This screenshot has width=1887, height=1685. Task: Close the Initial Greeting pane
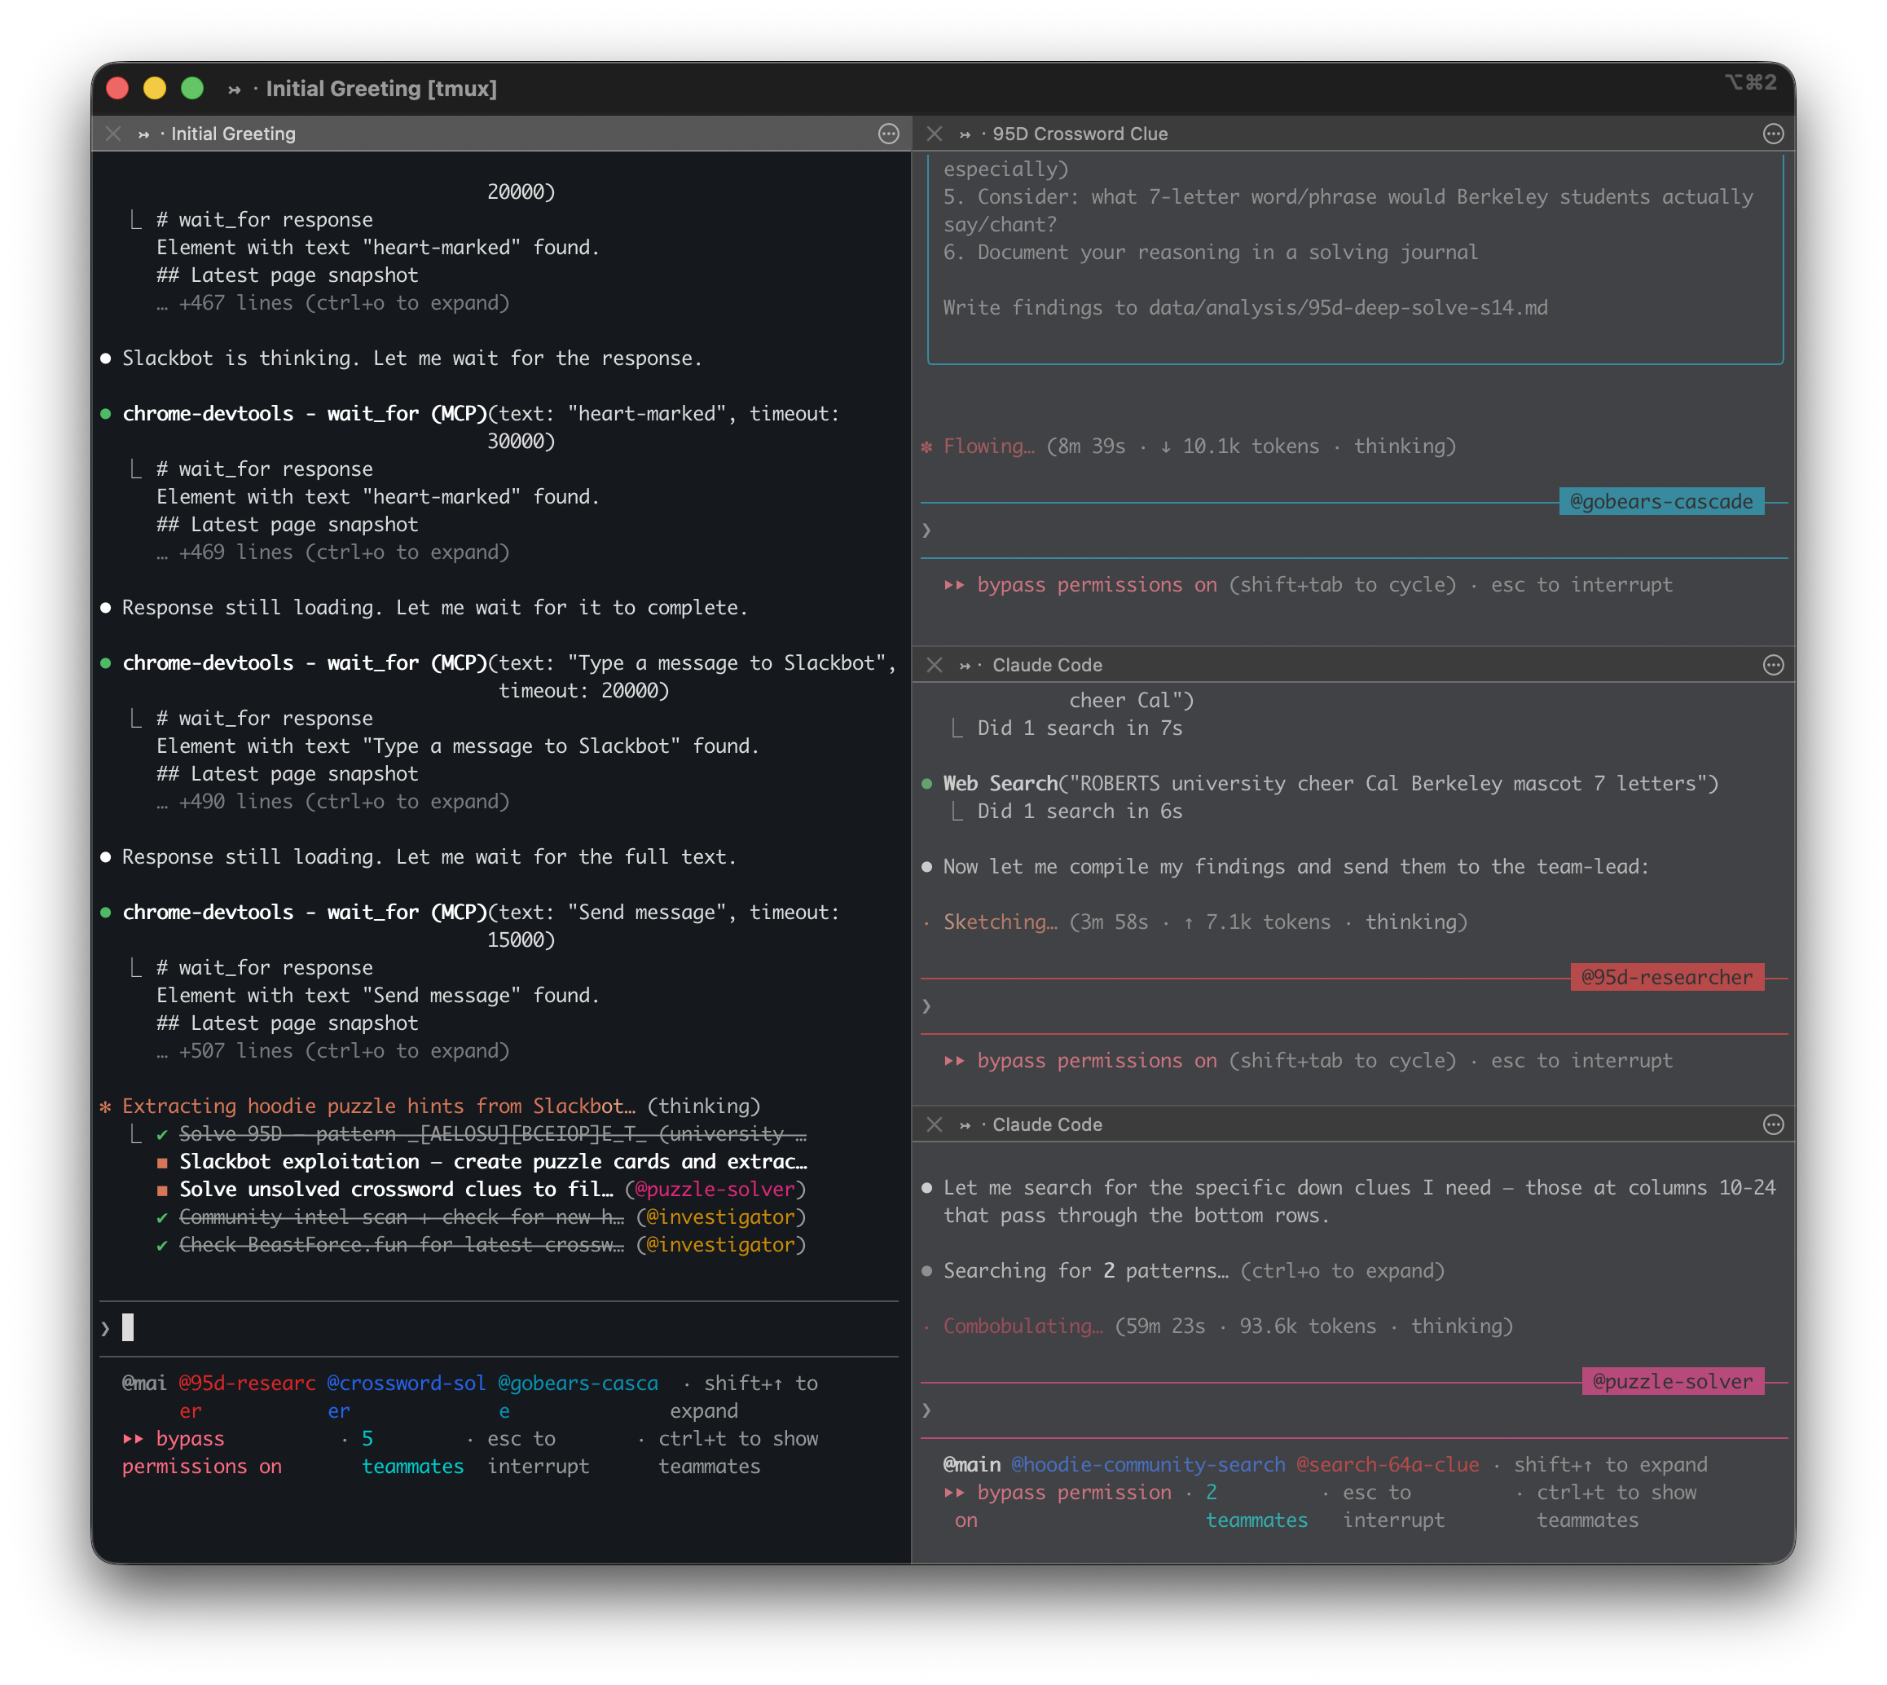tap(113, 134)
